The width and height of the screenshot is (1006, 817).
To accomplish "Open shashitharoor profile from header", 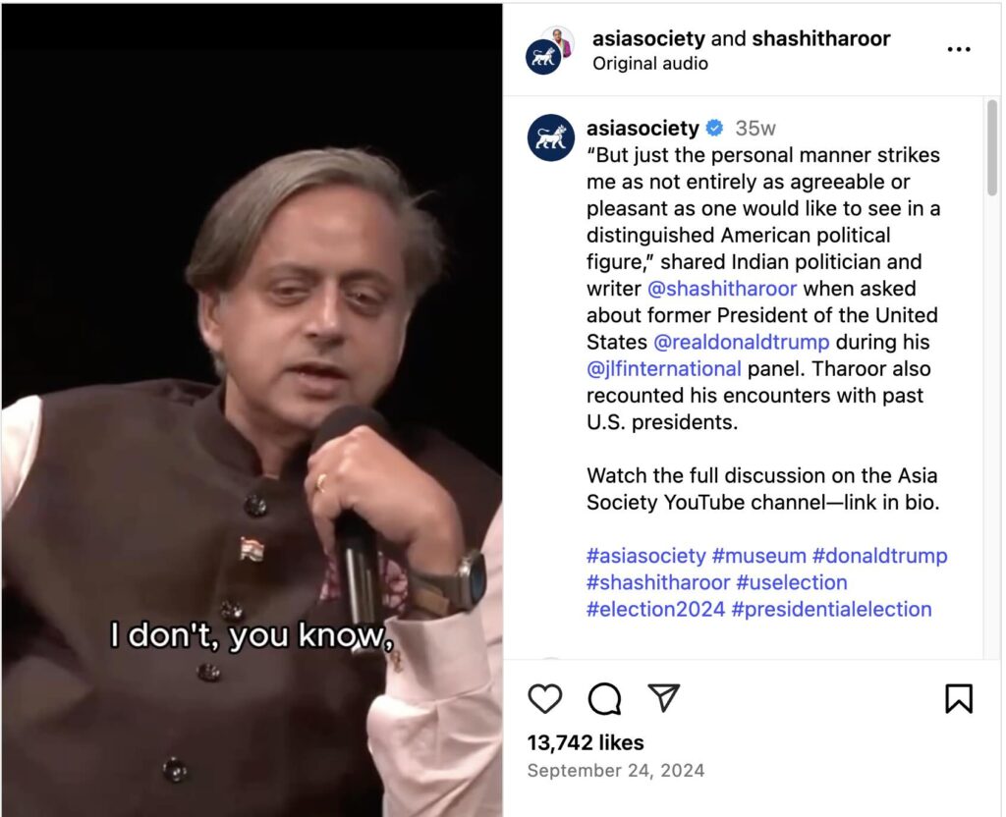I will (x=820, y=38).
